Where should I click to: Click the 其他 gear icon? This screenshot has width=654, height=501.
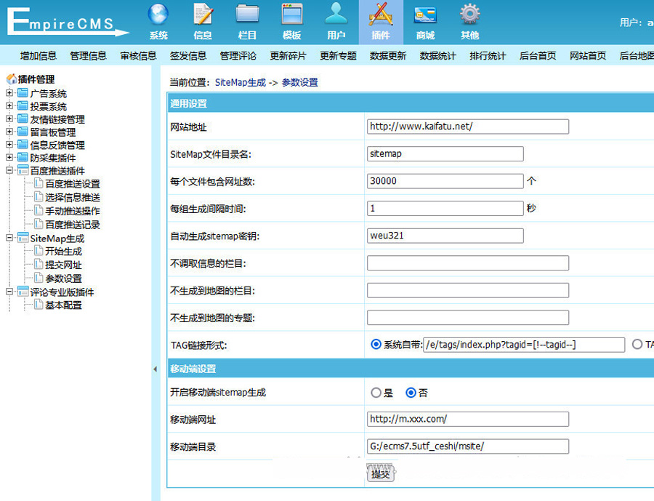click(469, 15)
